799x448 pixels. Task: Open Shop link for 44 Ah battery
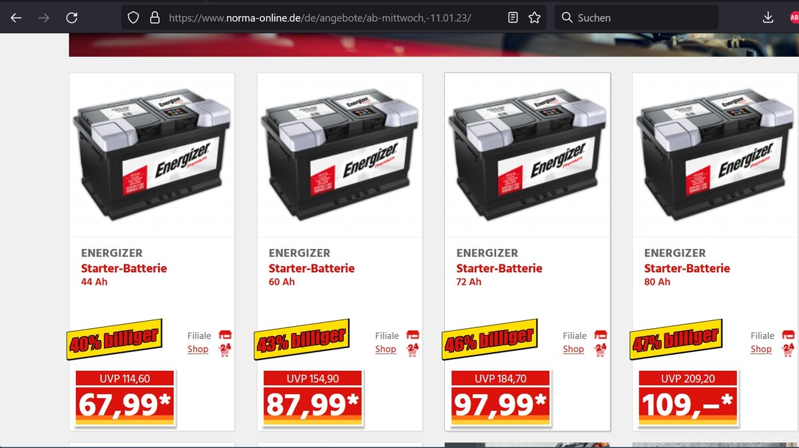(x=198, y=349)
